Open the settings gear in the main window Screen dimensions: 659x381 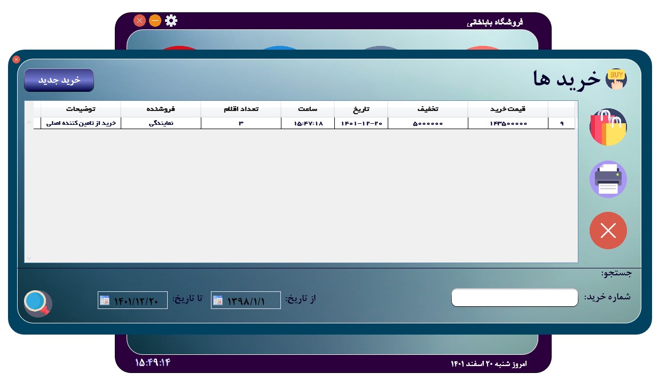coord(171,21)
